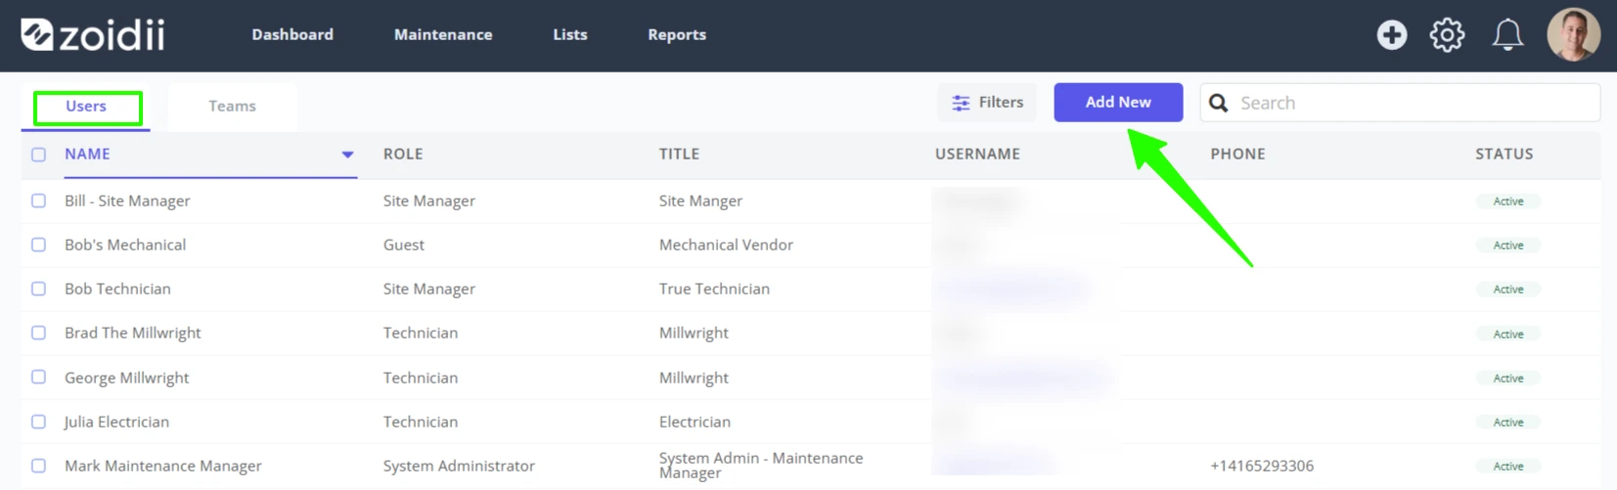Open user Julia Electrician
This screenshot has height=490, width=1617.
tap(116, 422)
